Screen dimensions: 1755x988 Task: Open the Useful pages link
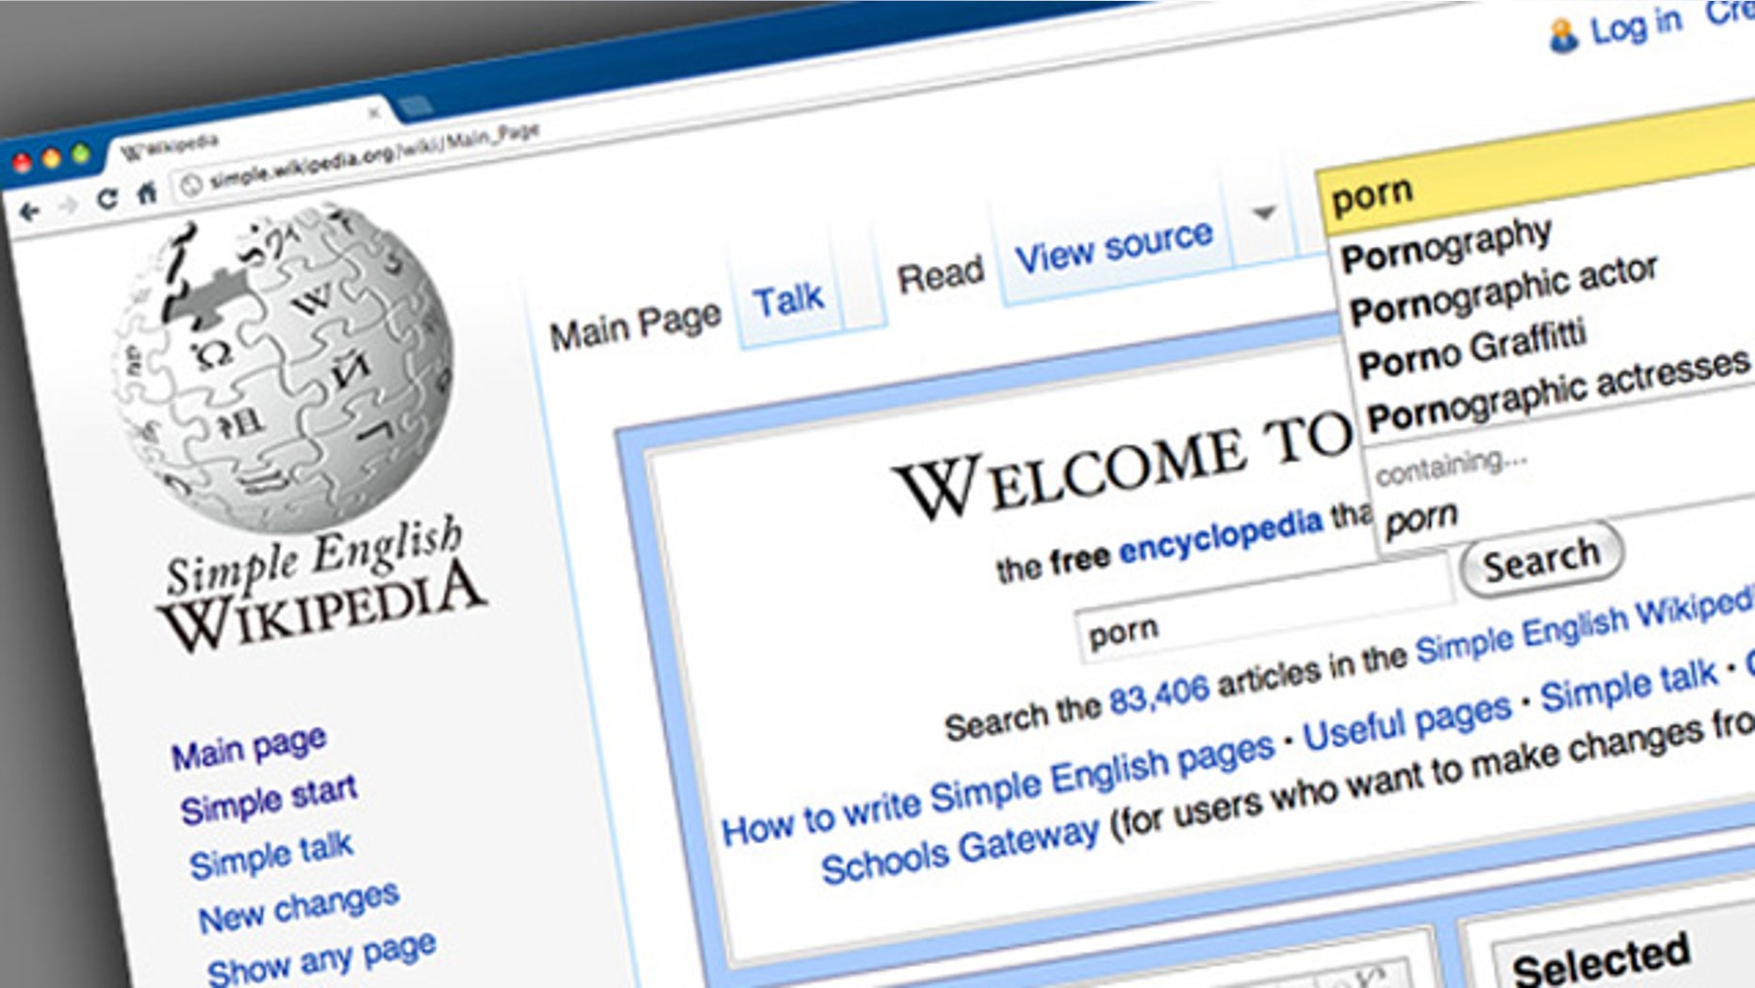point(1407,723)
